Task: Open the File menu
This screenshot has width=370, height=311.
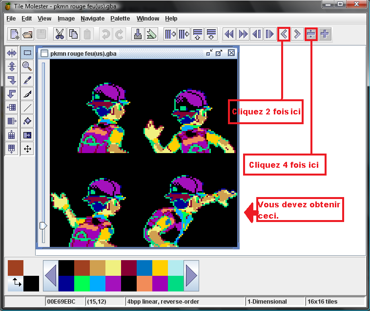Action: pos(11,19)
